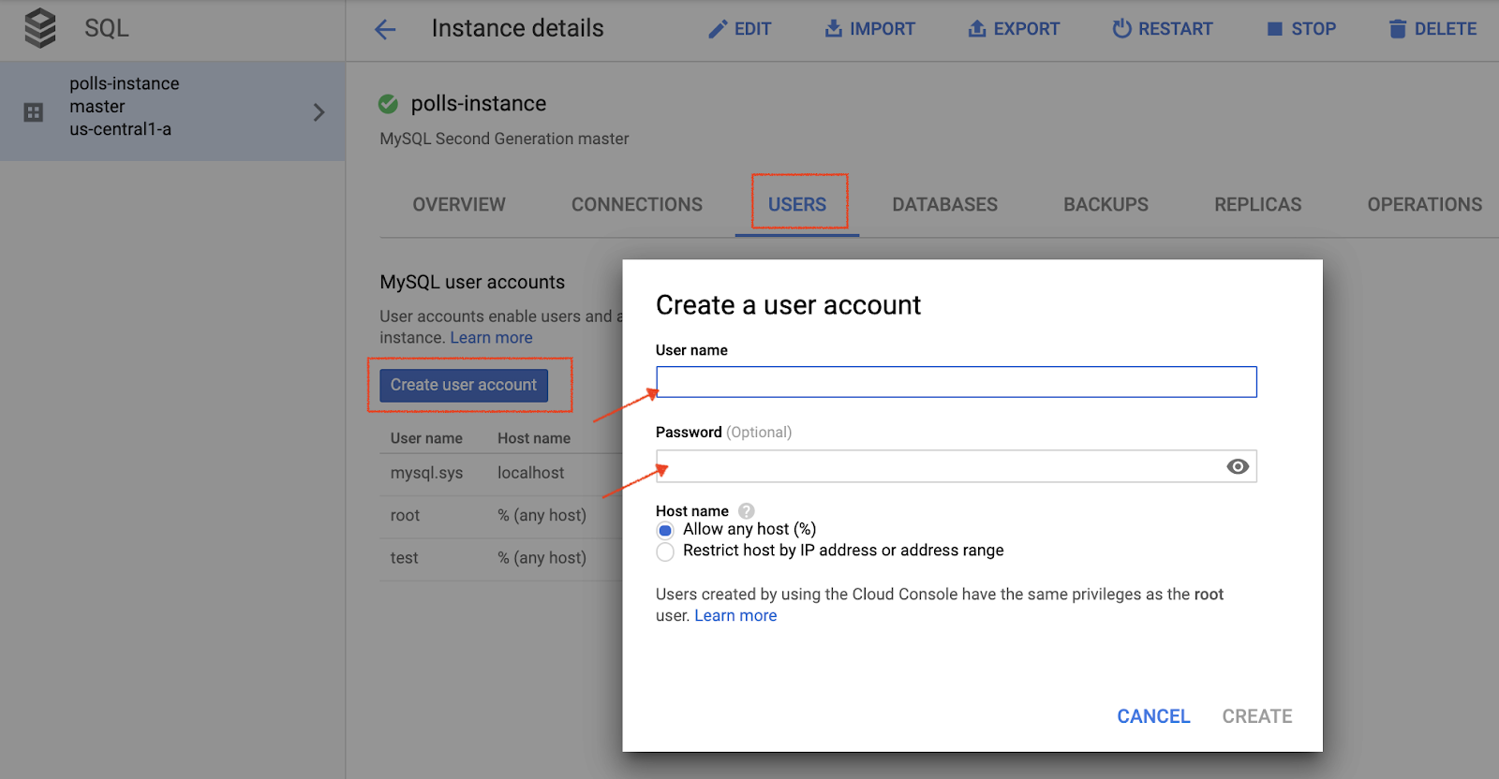
Task: Switch to the DATABASES tab
Action: tap(944, 204)
